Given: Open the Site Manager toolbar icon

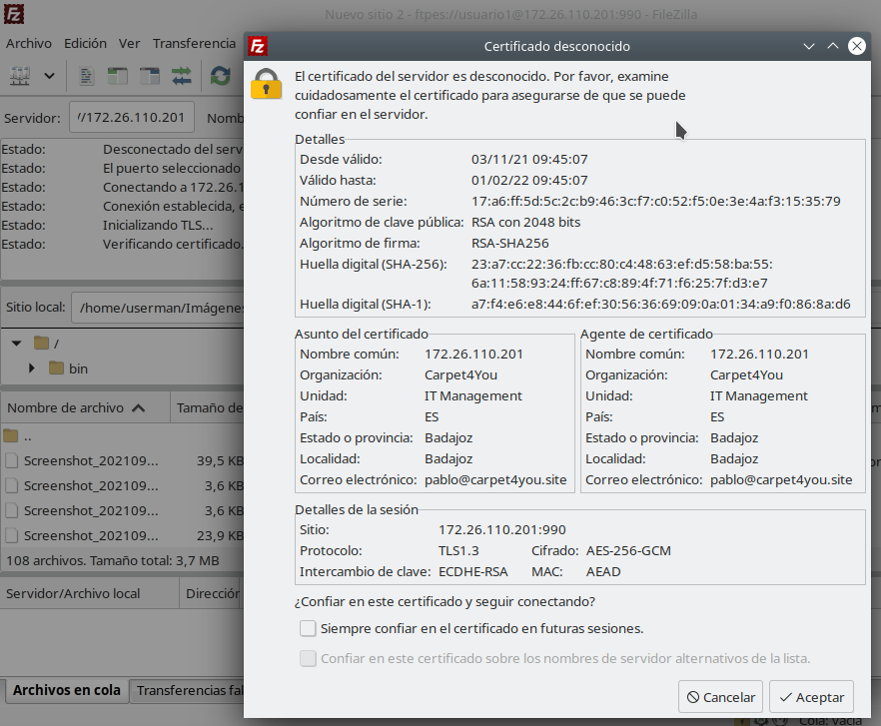Looking at the screenshot, I should pos(20,75).
